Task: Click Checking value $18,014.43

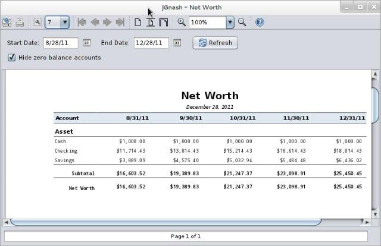Action: click(x=348, y=151)
